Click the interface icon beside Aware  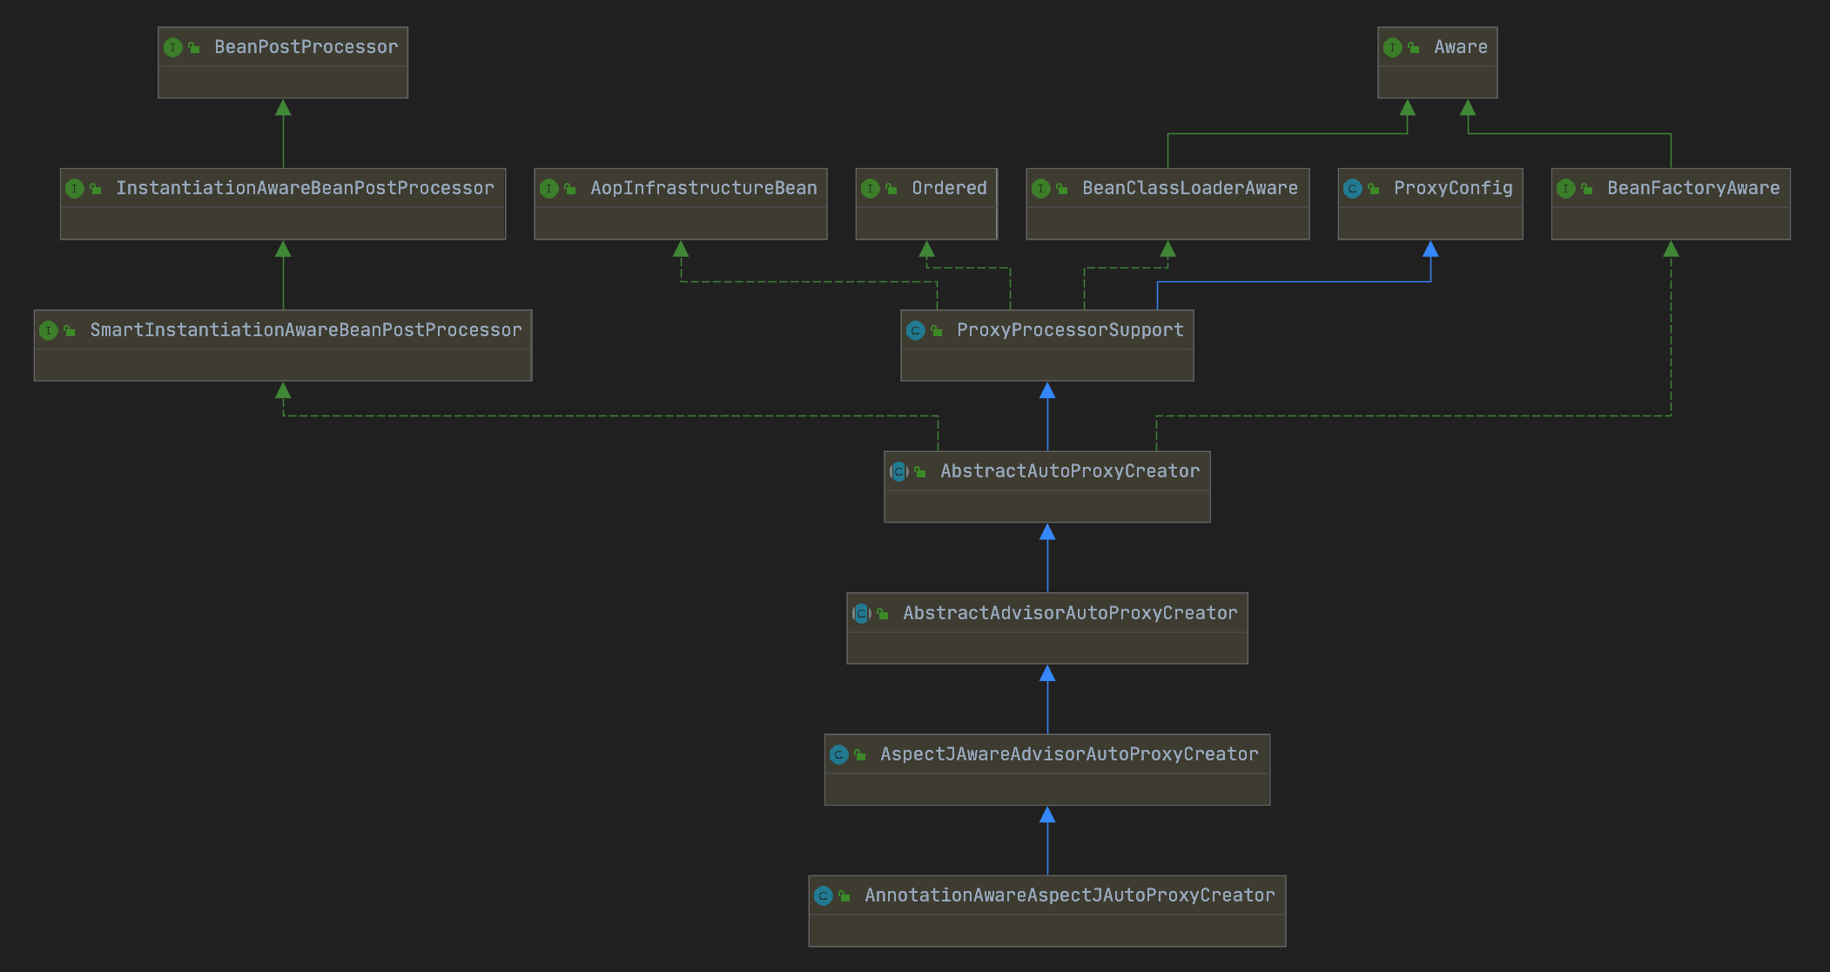(x=1393, y=47)
